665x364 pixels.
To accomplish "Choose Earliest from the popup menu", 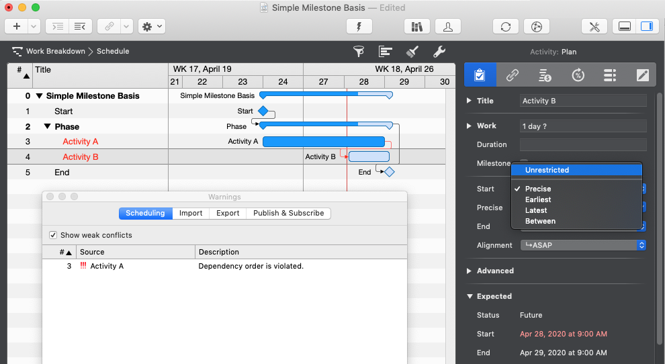I will (538, 199).
